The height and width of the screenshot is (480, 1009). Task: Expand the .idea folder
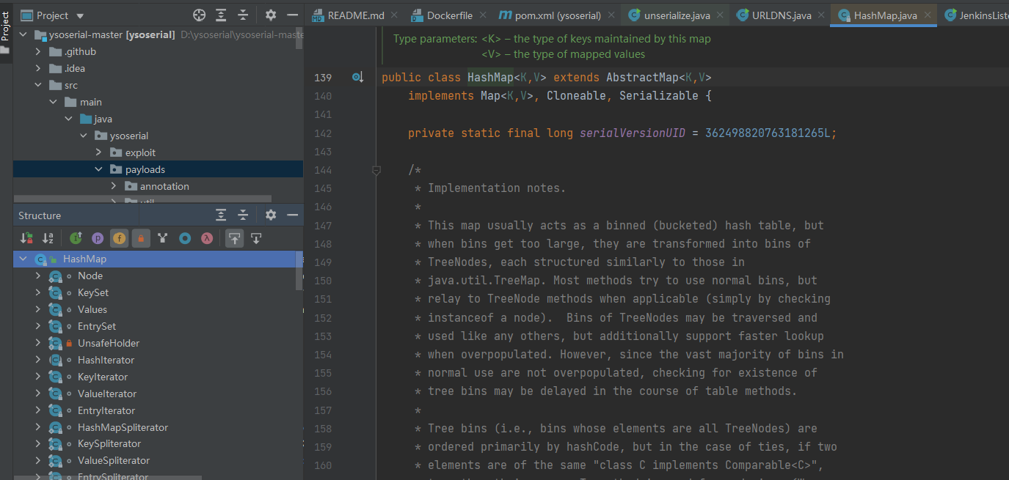click(38, 68)
